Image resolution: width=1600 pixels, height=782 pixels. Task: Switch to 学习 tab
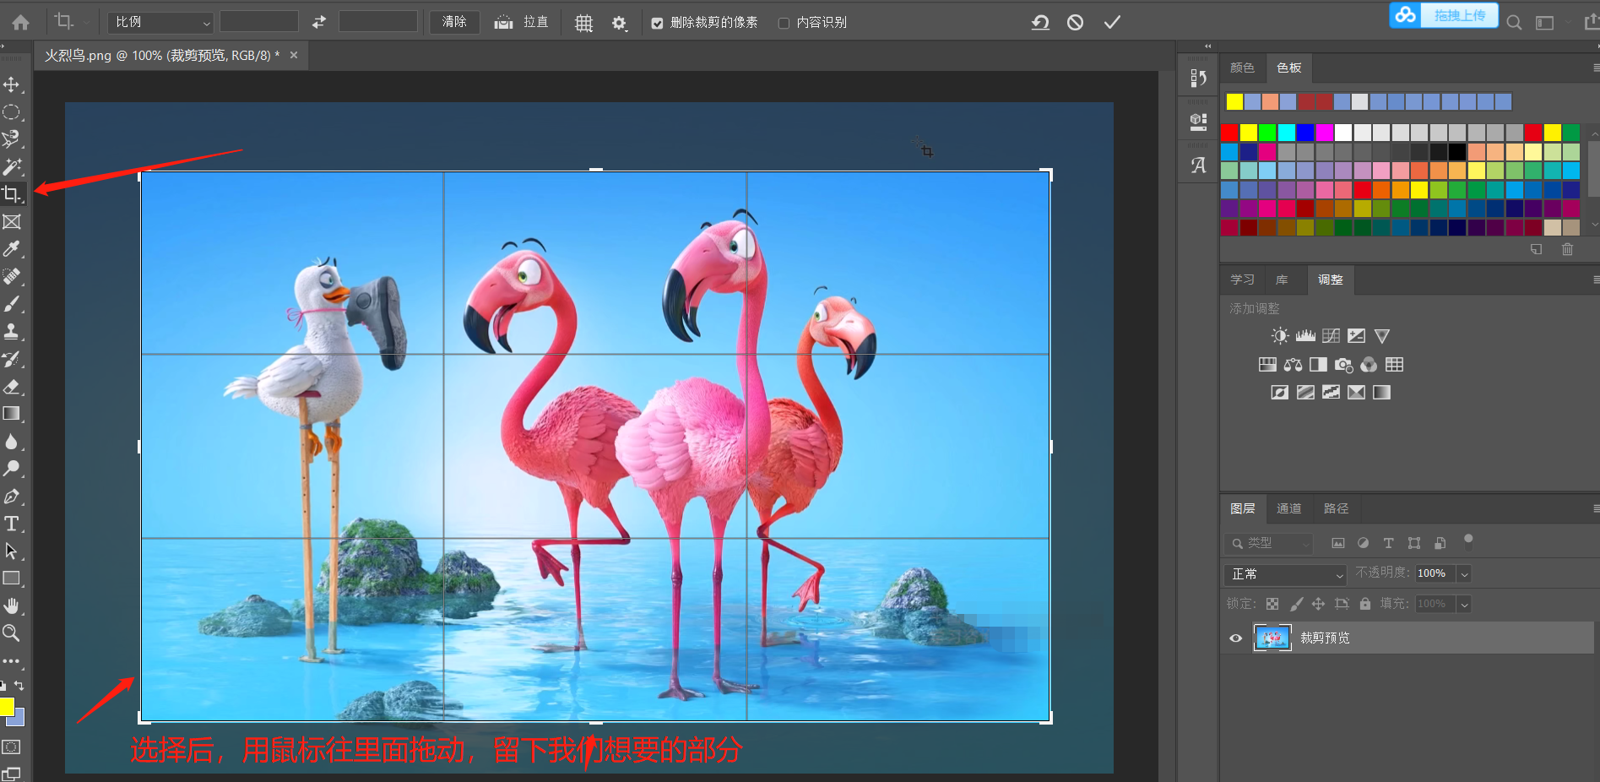pos(1242,280)
